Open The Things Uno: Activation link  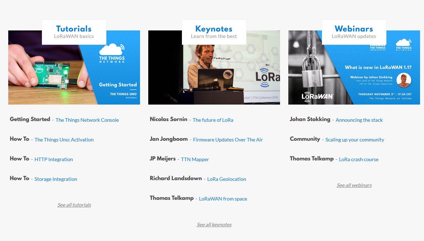(64, 140)
